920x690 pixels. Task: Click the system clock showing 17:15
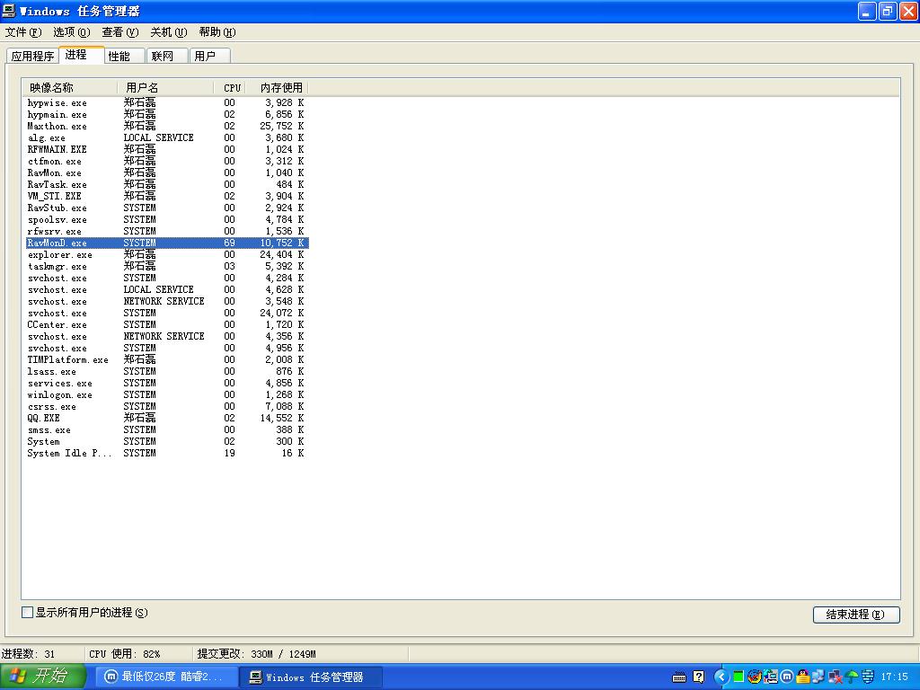tap(894, 677)
